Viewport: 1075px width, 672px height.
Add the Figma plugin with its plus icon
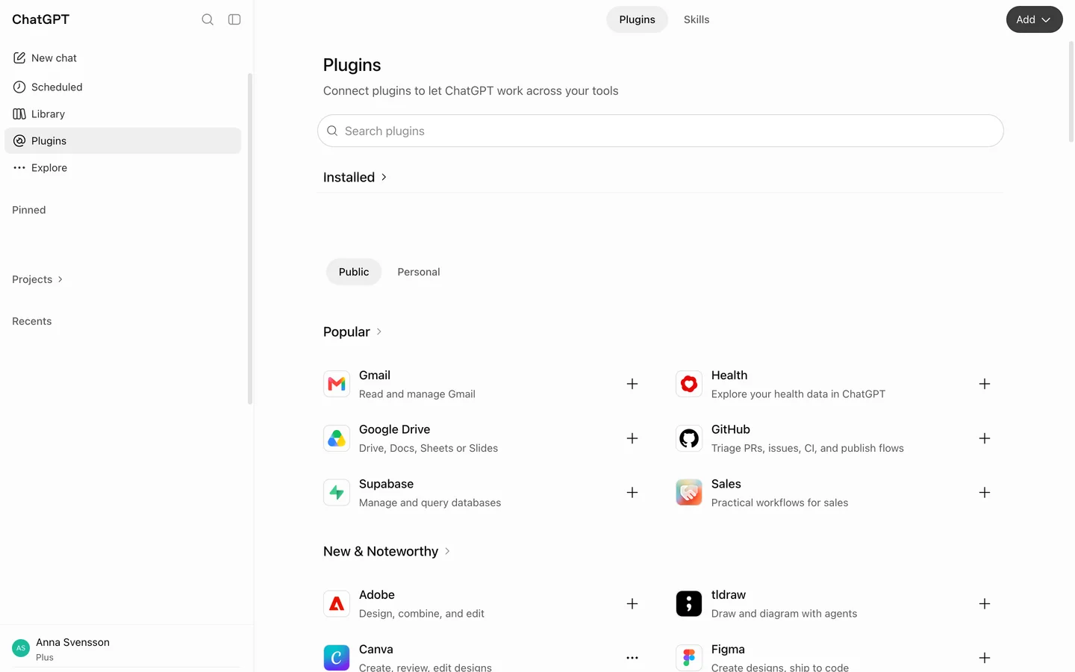click(985, 658)
